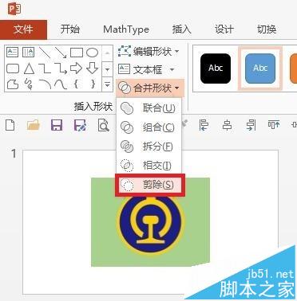Image resolution: width=297 pixels, height=301 pixels.
Task: Choose the oval shape
Action: pos(93,53)
